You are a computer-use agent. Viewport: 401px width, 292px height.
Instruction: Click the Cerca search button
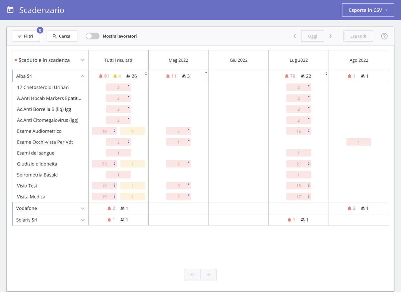tap(62, 36)
